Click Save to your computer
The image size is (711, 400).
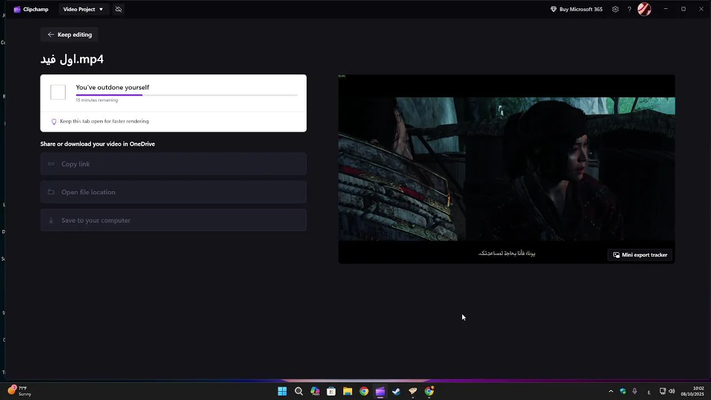coord(173,220)
